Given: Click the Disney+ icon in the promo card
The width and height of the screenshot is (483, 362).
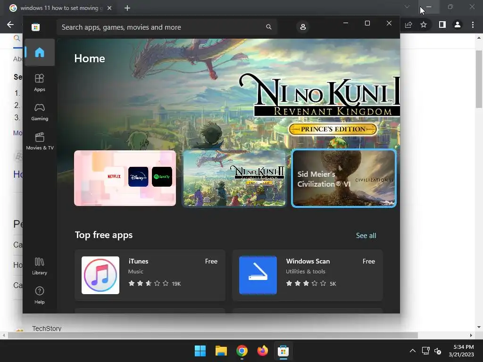Looking at the screenshot, I should pyautogui.click(x=138, y=176).
